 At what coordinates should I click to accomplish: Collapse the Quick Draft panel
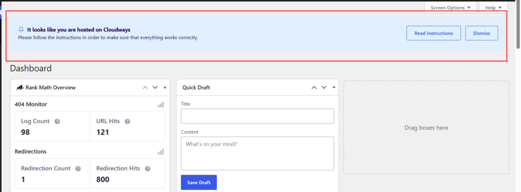point(334,88)
